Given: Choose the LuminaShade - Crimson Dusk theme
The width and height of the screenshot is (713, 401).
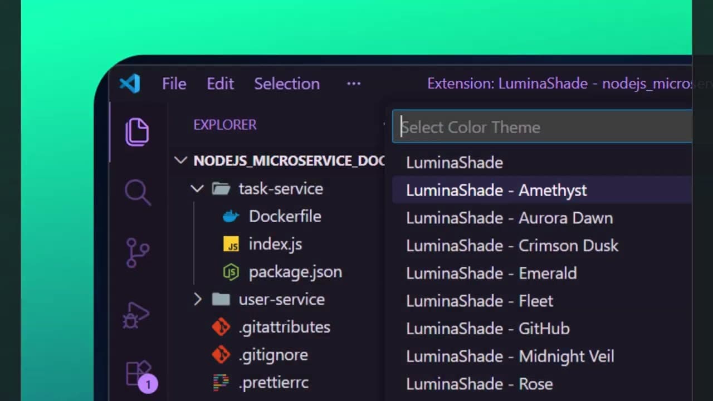Looking at the screenshot, I should [x=512, y=246].
